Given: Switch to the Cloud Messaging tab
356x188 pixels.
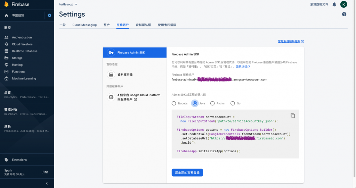Looking at the screenshot, I should point(84,25).
